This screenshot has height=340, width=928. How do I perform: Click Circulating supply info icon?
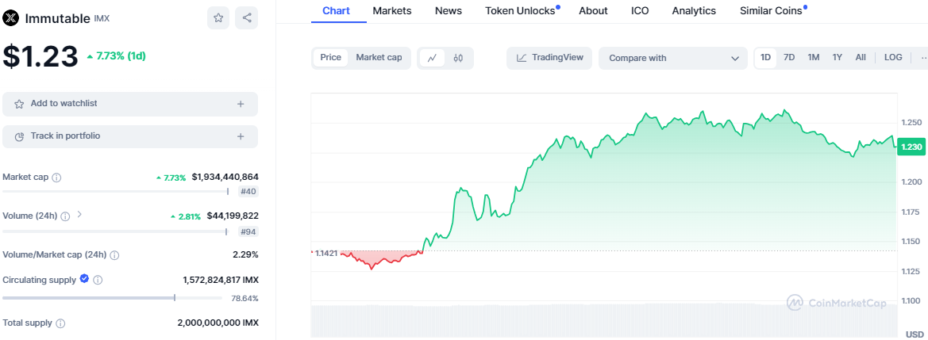(98, 280)
